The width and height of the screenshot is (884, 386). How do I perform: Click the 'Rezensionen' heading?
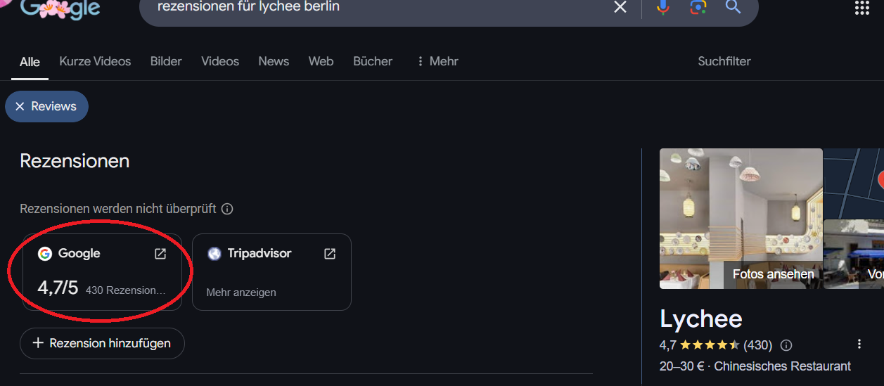coord(75,161)
